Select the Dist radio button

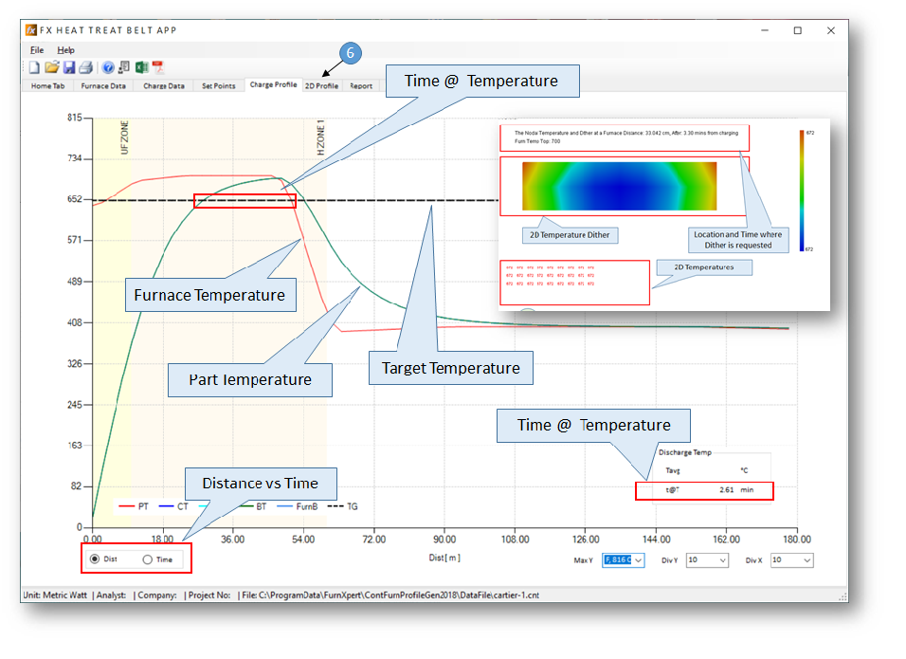tap(95, 559)
